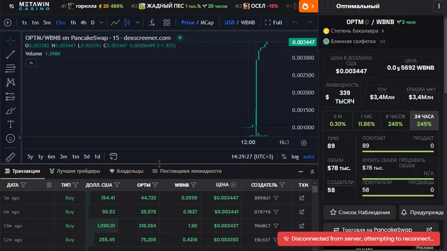Switch to Liquidity Providers tab
Screen dimensions: 447x251
click(x=186, y=171)
